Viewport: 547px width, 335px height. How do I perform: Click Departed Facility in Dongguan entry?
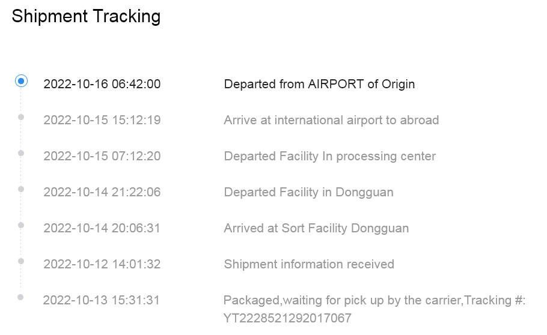point(309,193)
